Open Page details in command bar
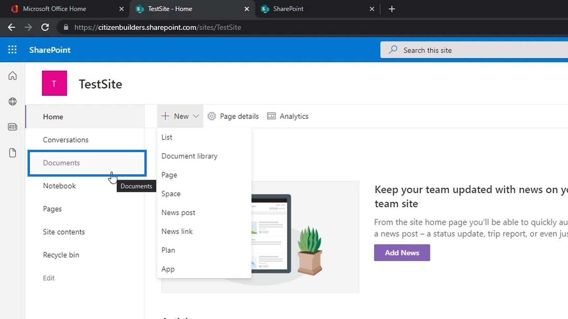568x319 pixels. [x=233, y=116]
